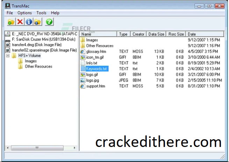Image resolution: width=229 pixels, height=162 pixels.
Task: Collapse the HFS+ Volume tree node
Action: pos(8,56)
